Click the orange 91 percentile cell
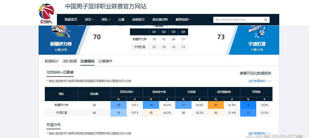Viewport: 309px width, 138px height. (x=216, y=105)
